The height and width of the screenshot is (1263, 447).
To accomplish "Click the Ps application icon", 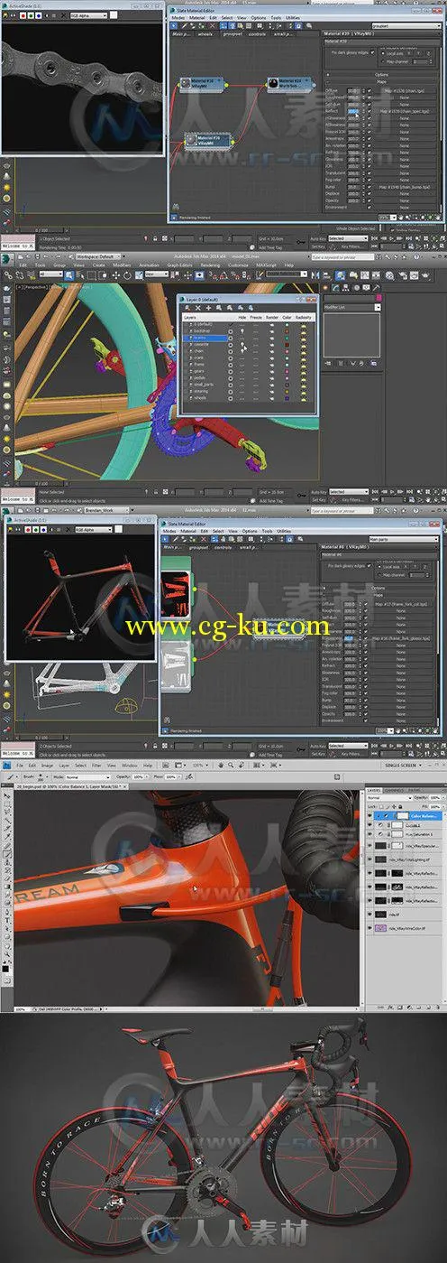I will (x=6, y=766).
